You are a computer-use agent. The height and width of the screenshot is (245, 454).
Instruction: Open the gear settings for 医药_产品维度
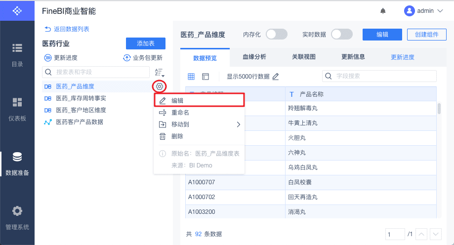[x=160, y=87]
